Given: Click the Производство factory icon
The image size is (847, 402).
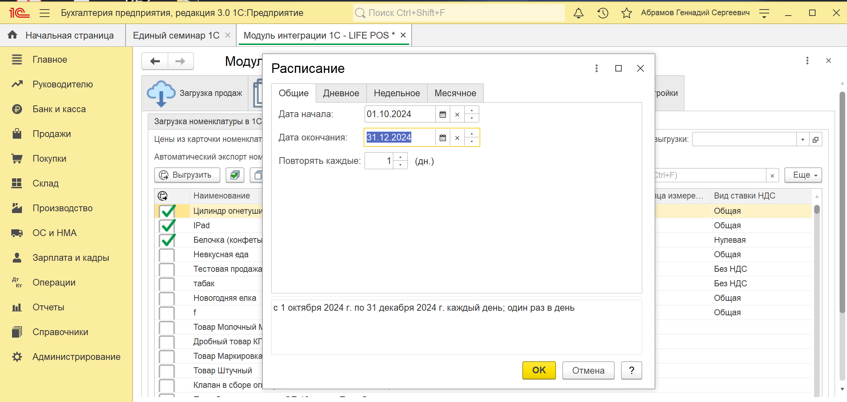Looking at the screenshot, I should (x=17, y=208).
